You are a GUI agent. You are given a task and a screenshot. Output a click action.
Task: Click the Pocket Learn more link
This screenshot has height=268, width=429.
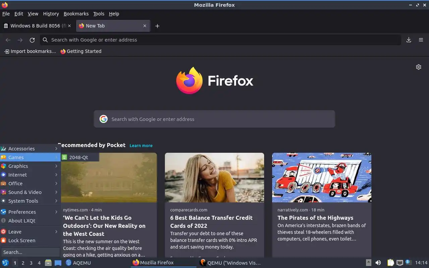click(x=141, y=146)
